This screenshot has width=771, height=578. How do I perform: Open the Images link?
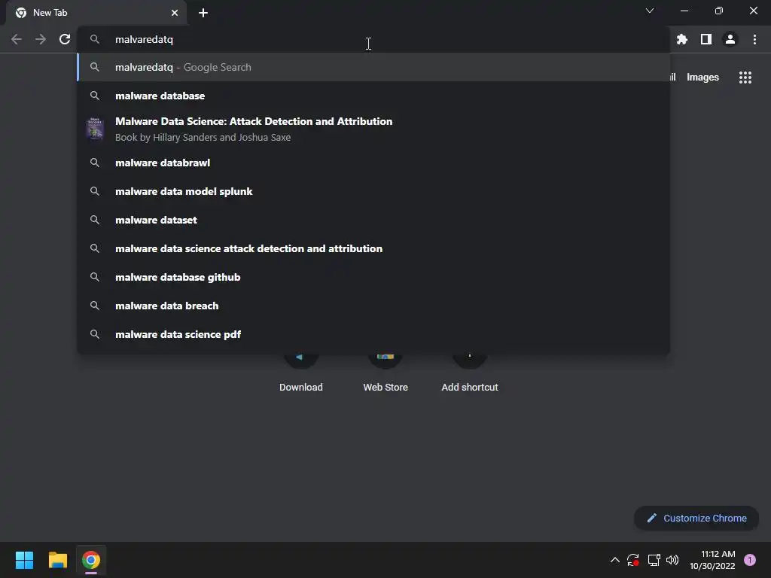click(702, 78)
